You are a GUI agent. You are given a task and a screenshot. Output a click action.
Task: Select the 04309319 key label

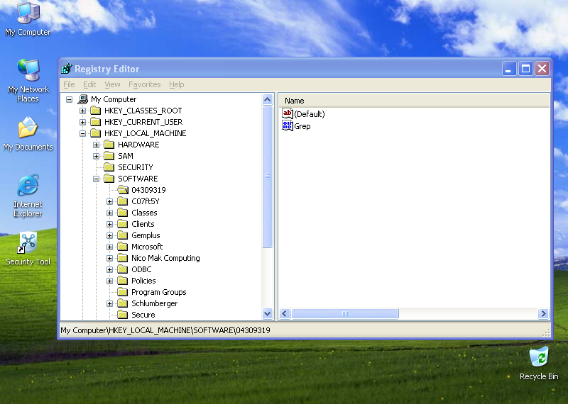(148, 190)
